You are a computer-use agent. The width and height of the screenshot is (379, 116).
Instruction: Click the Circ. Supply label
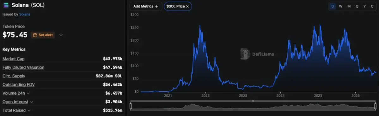click(14, 76)
